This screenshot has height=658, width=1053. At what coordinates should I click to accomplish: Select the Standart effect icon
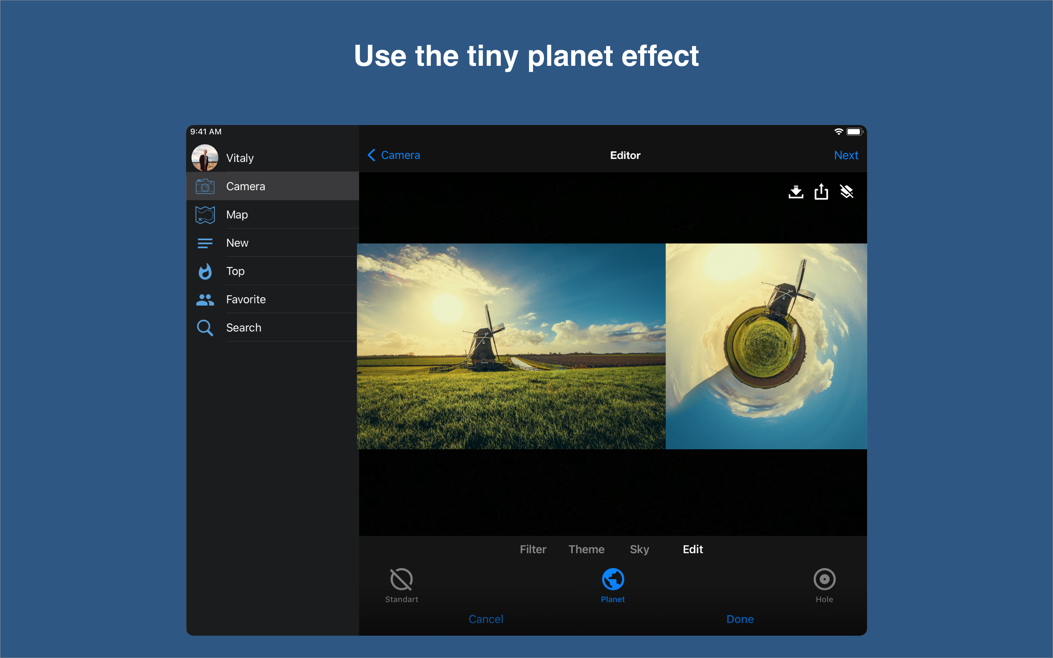[x=401, y=579]
